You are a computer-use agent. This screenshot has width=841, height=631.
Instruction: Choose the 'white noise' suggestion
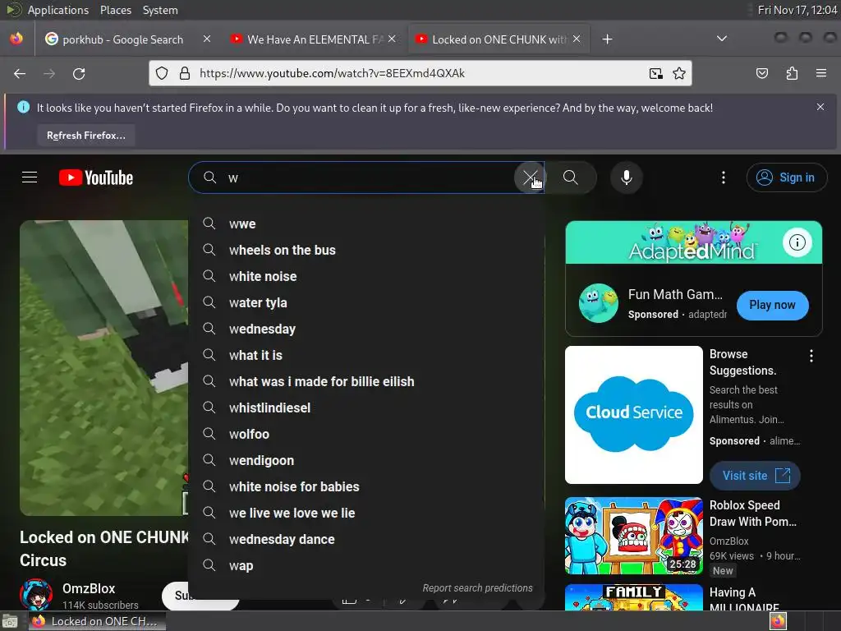pyautogui.click(x=366, y=276)
